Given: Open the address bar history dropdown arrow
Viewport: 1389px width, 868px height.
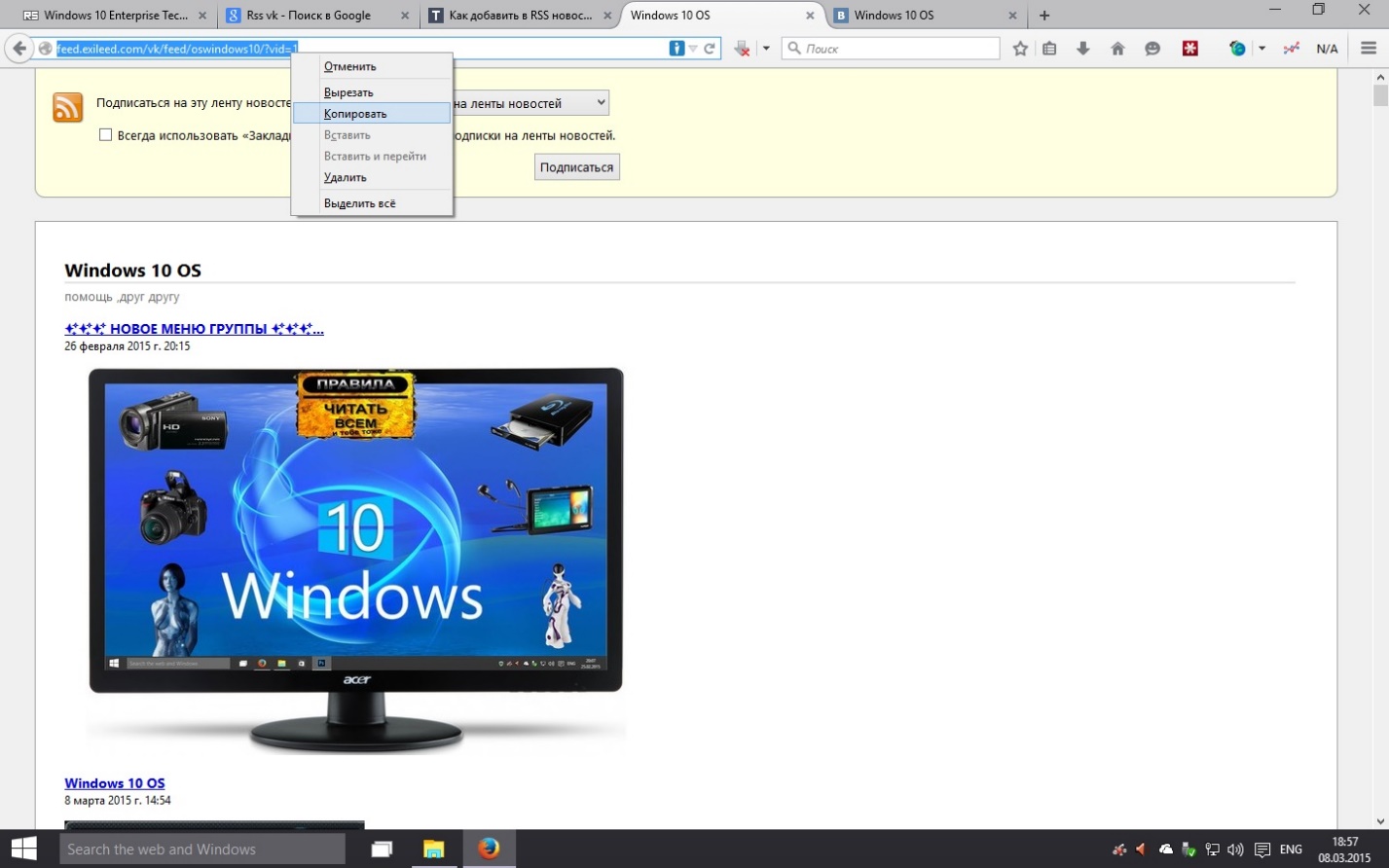Looking at the screenshot, I should point(693,49).
